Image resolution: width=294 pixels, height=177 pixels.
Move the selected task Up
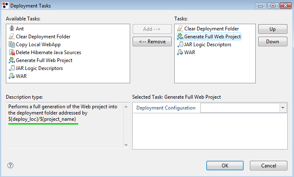273,29
